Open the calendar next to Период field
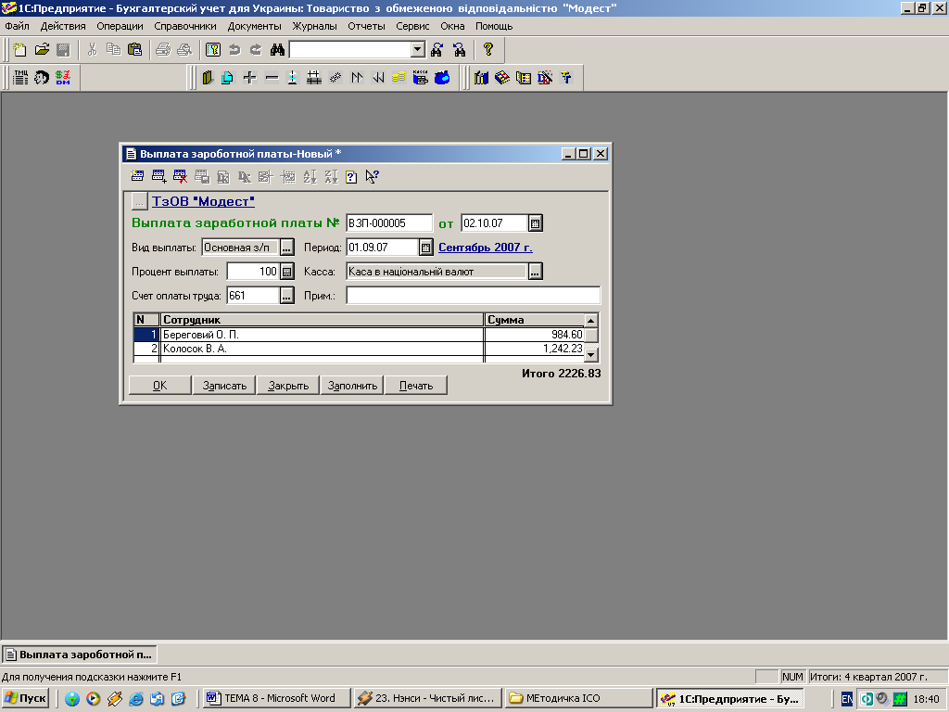Viewport: 949px width, 712px height. 426,248
